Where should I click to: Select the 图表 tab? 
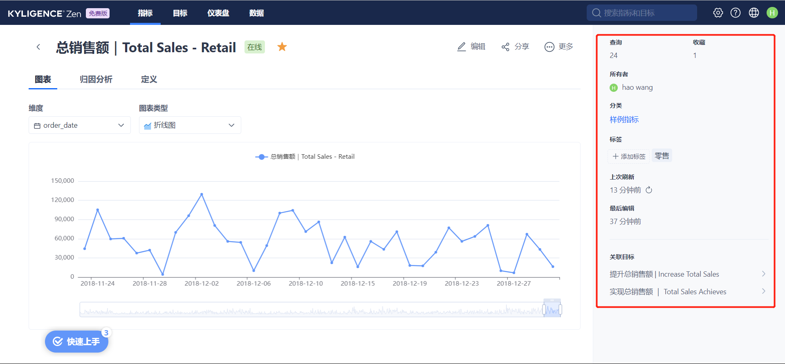(43, 79)
